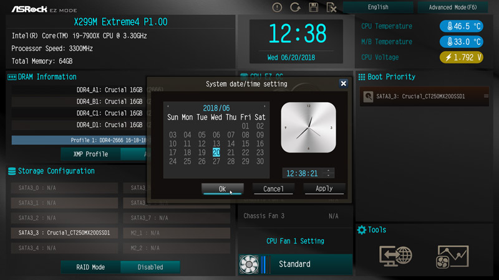Click the help exclamation icon in top bar
This screenshot has width=499, height=280.
click(277, 7)
